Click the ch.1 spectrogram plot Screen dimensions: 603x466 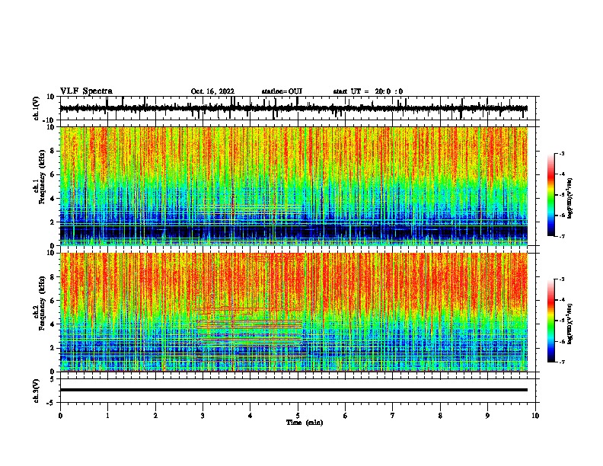tap(294, 186)
